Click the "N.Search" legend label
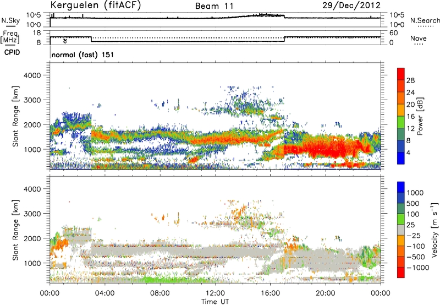440x305 pixels. tap(425, 20)
